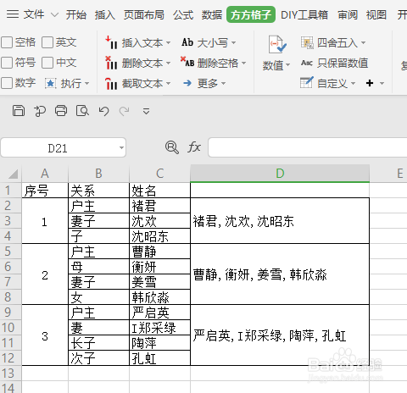Viewport: 407px width, 393px height.
Task: Click the Undo arrow icon
Action: pos(103,111)
